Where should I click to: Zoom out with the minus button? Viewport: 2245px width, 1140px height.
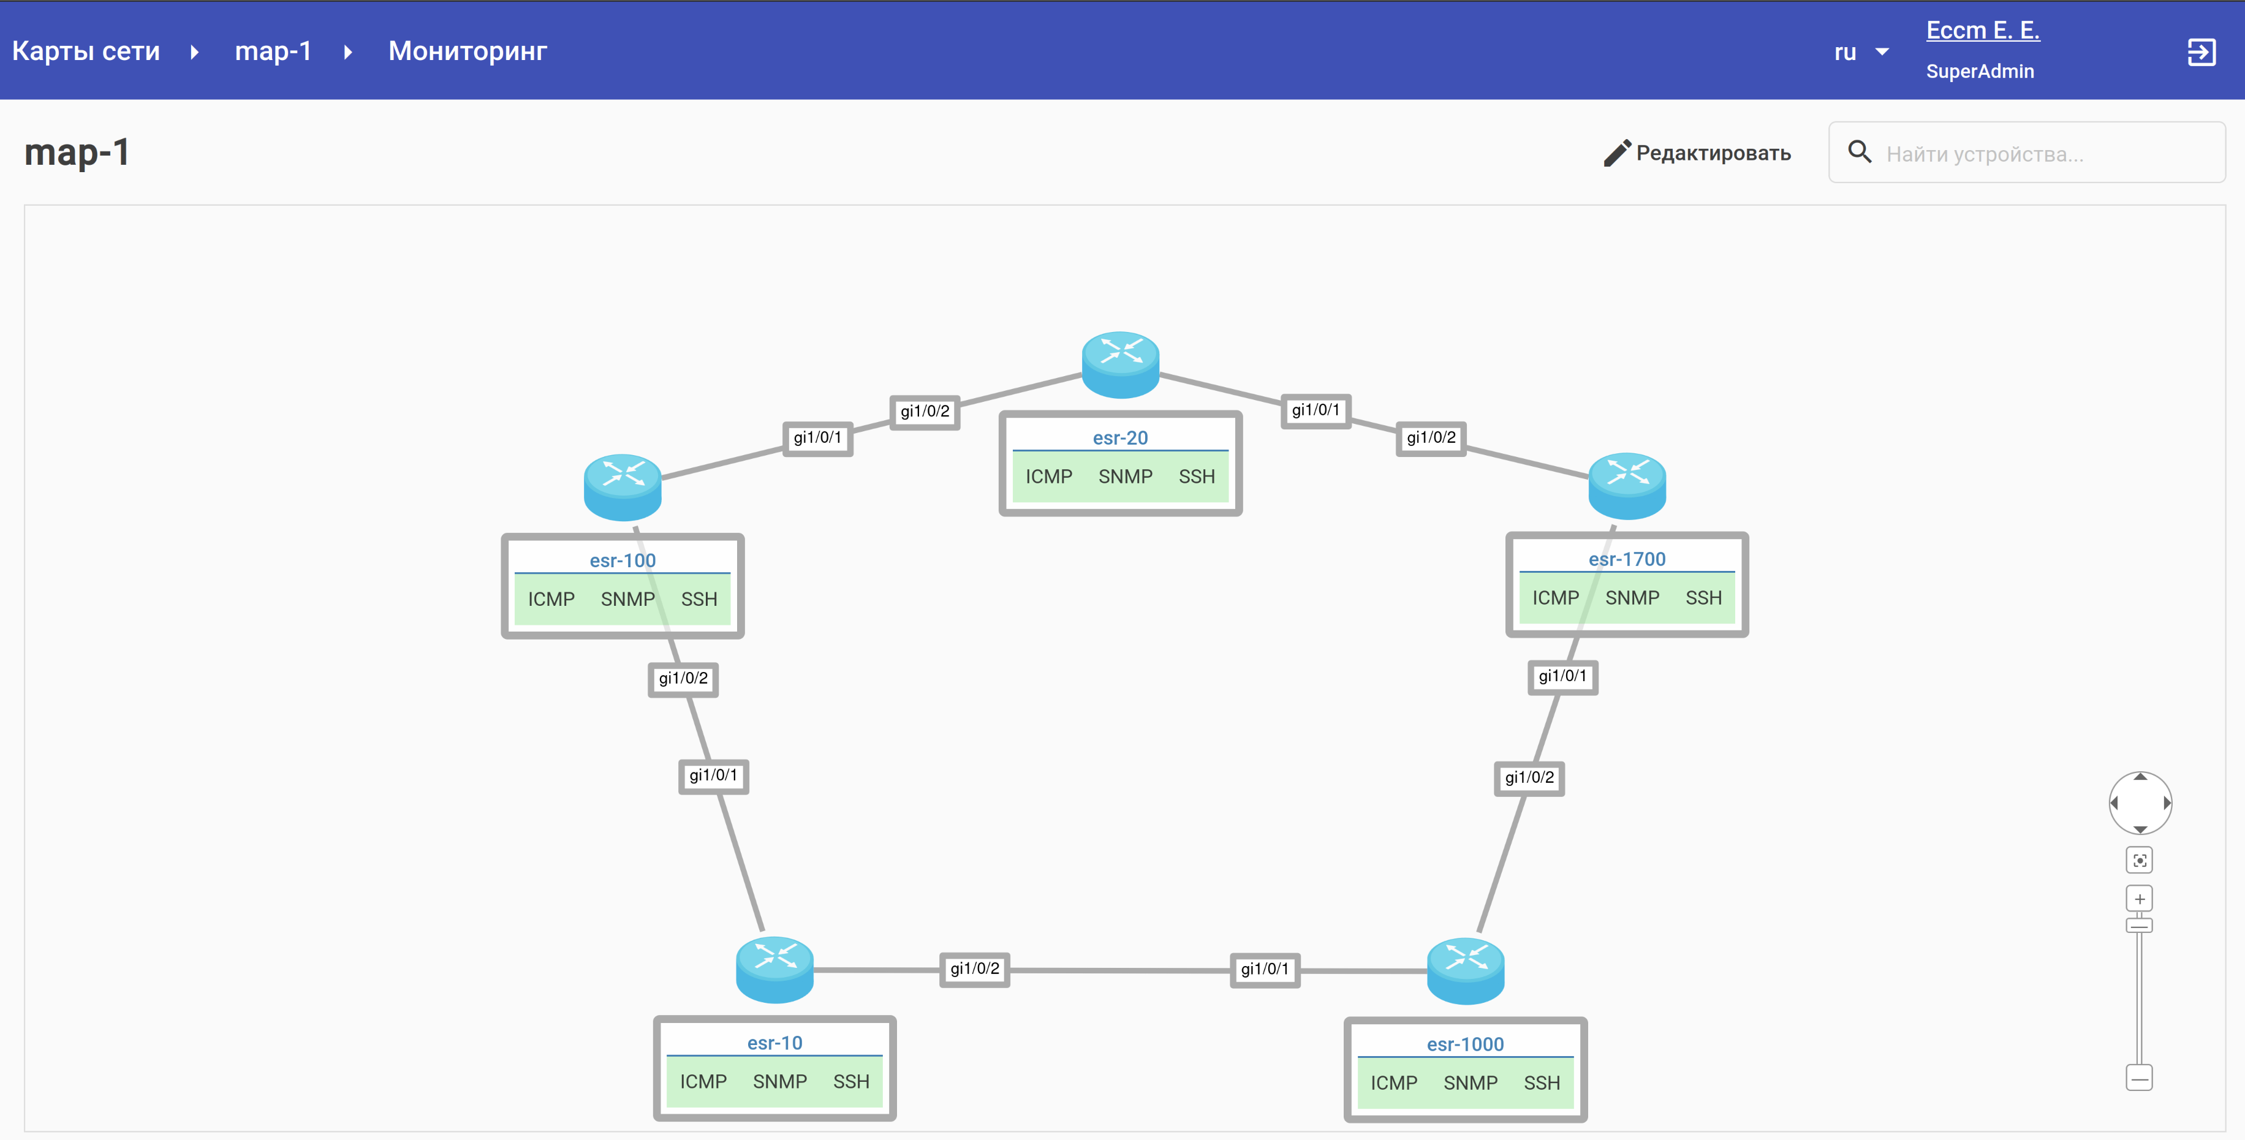pos(2138,1078)
